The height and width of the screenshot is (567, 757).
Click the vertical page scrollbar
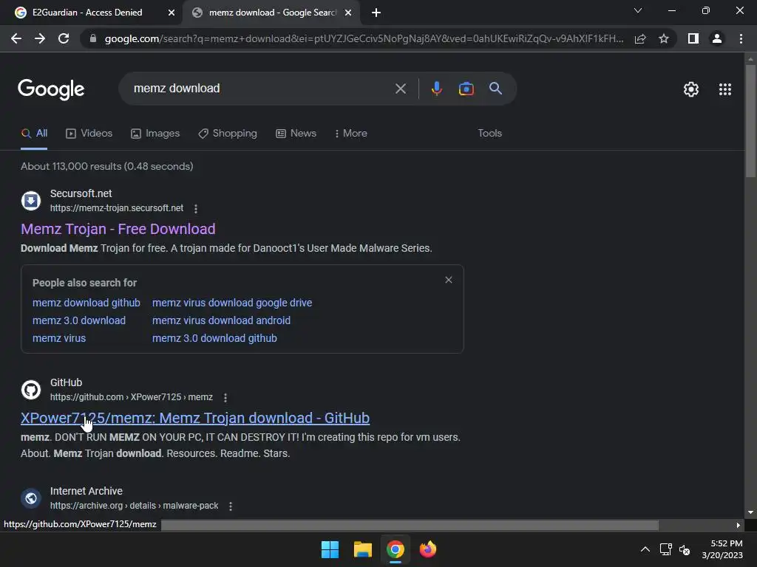click(x=750, y=120)
